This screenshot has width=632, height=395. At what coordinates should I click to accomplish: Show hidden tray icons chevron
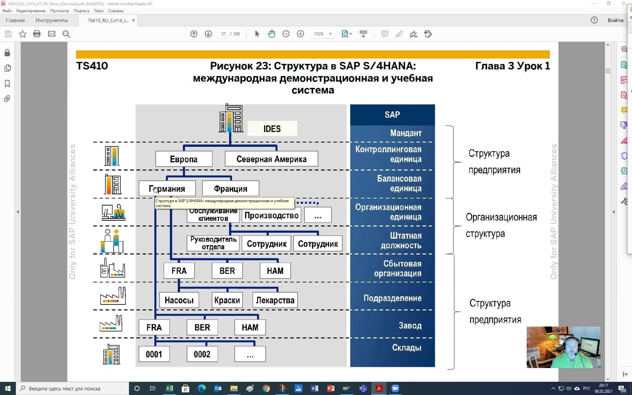click(553, 388)
